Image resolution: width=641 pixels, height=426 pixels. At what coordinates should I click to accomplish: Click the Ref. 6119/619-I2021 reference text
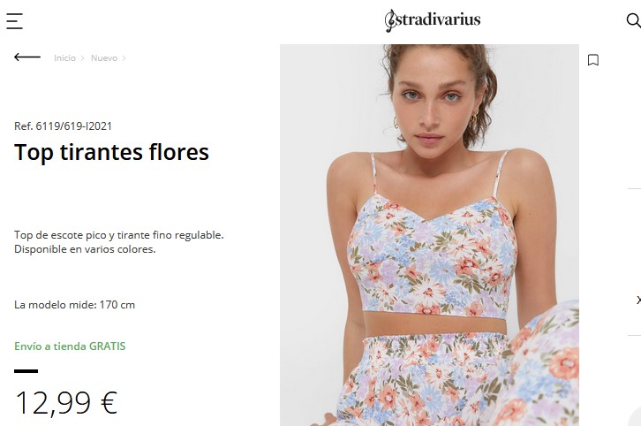click(x=63, y=126)
